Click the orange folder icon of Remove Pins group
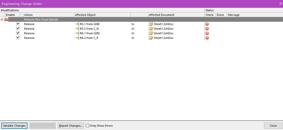This screenshot has width=283, height=130. 6,19
